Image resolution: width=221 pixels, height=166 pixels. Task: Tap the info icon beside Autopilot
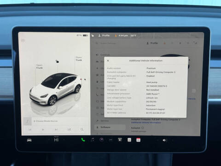click(x=142, y=128)
